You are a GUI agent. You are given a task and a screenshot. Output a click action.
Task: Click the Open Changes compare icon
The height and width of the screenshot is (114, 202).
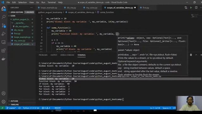tap(186, 8)
